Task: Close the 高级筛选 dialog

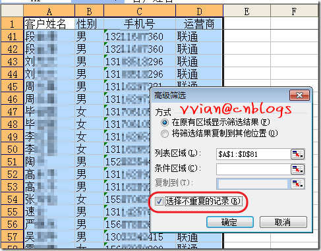Action: coord(299,96)
